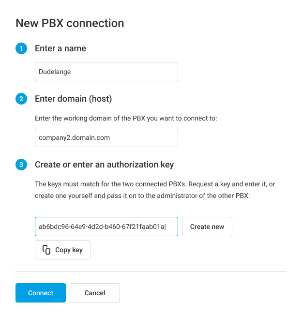302x318 pixels.
Task: Generate a key with Create new
Action: pos(207,227)
